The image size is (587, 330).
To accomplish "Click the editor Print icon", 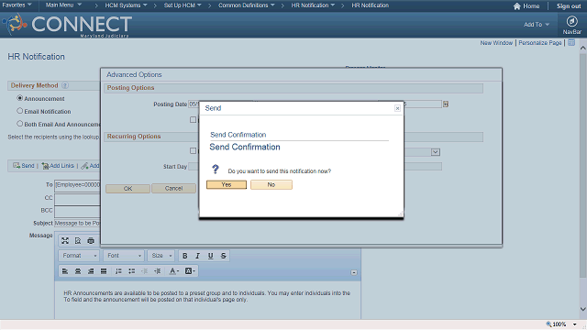I will [x=91, y=240].
